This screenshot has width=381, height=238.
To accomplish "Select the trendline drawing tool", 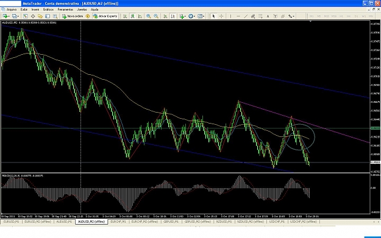I will [x=246, y=16].
